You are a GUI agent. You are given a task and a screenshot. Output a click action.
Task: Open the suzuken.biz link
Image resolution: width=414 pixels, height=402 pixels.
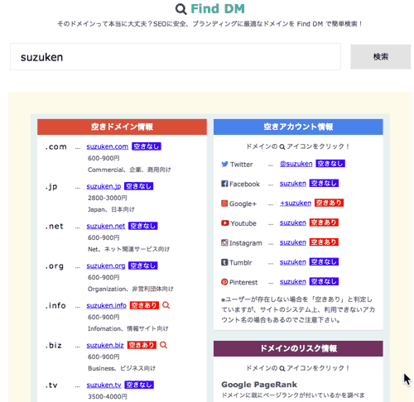[105, 345]
